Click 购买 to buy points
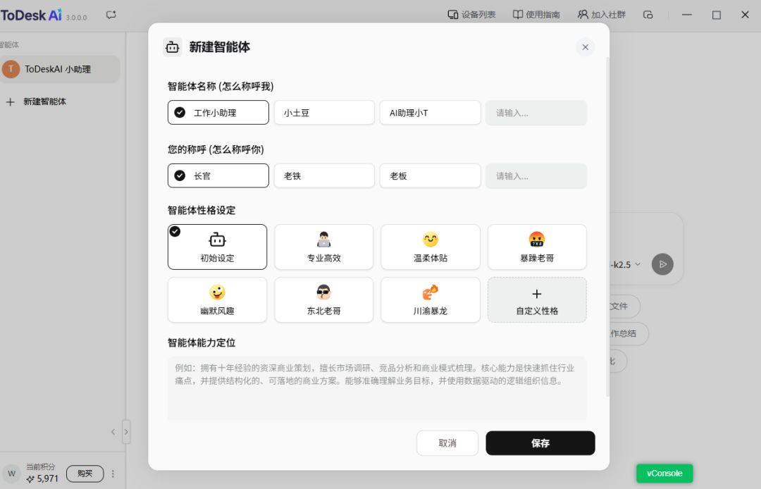This screenshot has width=761, height=489. pyautogui.click(x=85, y=473)
